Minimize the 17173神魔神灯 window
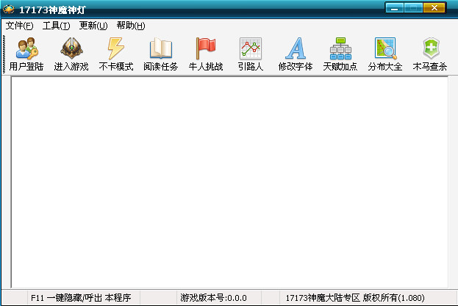This screenshot has width=458, height=306. pos(396,8)
